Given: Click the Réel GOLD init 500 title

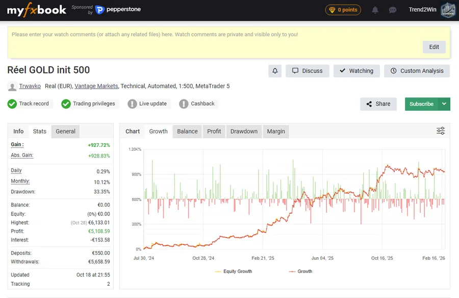Looking at the screenshot, I should point(48,70).
